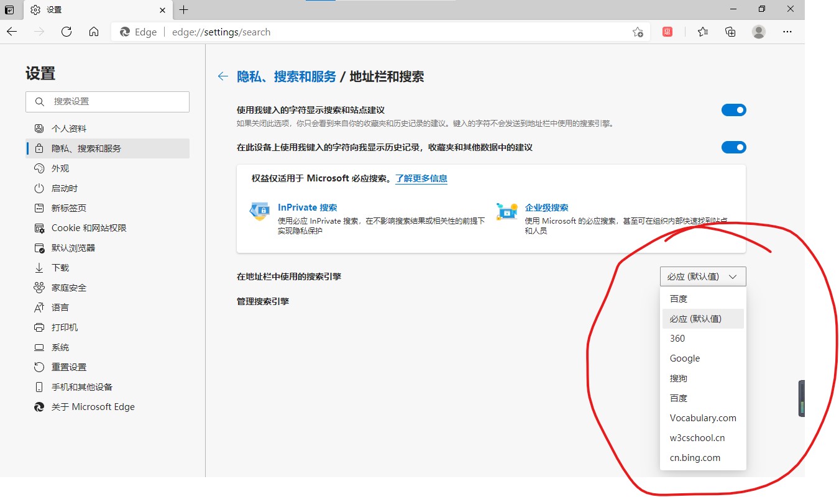Viewport: 839px width, 497px height.
Task: Open 个人资料 settings
Action: tap(108, 129)
